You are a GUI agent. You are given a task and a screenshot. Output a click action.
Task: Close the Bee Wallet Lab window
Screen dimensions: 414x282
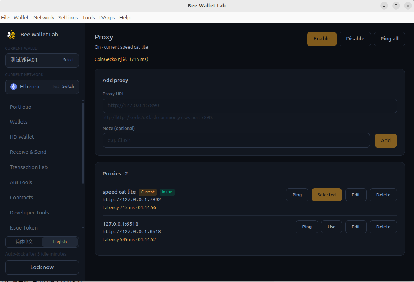(408, 6)
